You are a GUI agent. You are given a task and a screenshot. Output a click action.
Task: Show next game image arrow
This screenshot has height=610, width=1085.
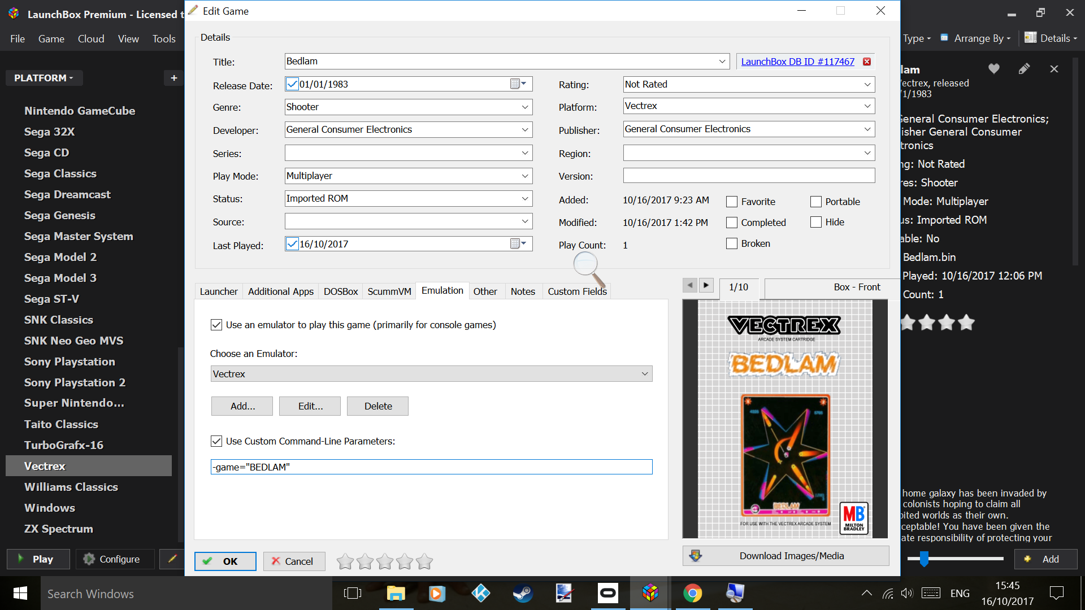[706, 285]
